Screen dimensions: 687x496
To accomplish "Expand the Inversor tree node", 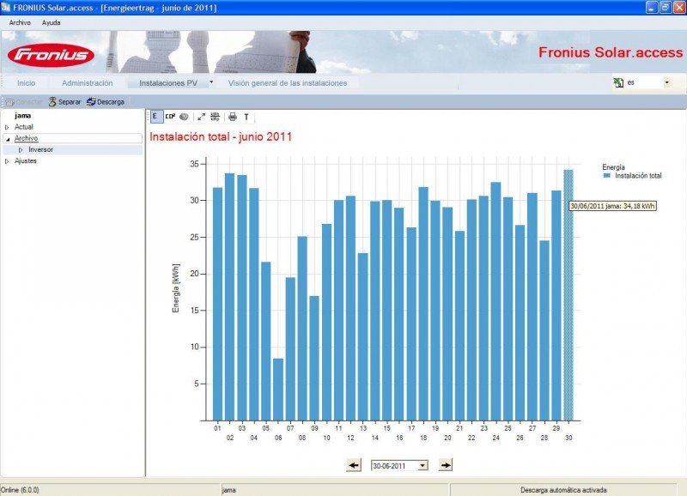I will 21,150.
